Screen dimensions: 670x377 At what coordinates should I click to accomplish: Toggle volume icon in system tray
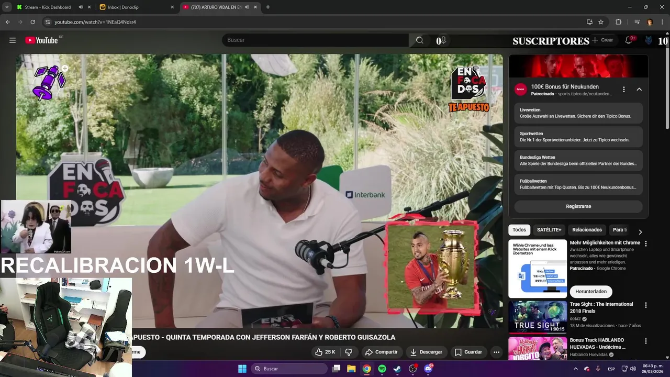(633, 369)
